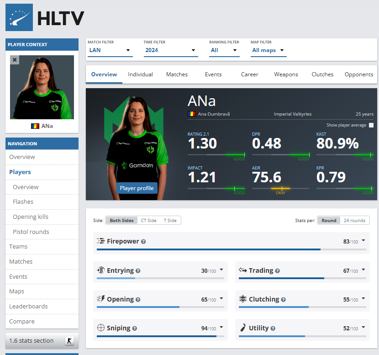The height and width of the screenshot is (355, 379).
Task: Click the Trading arrows icon
Action: (x=242, y=270)
